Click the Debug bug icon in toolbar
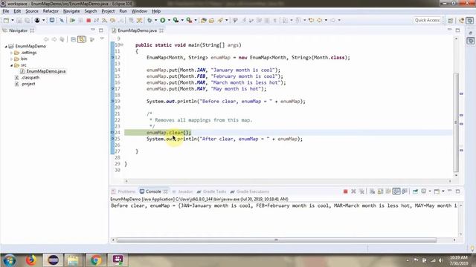This screenshot has height=267, width=476. [149, 20]
